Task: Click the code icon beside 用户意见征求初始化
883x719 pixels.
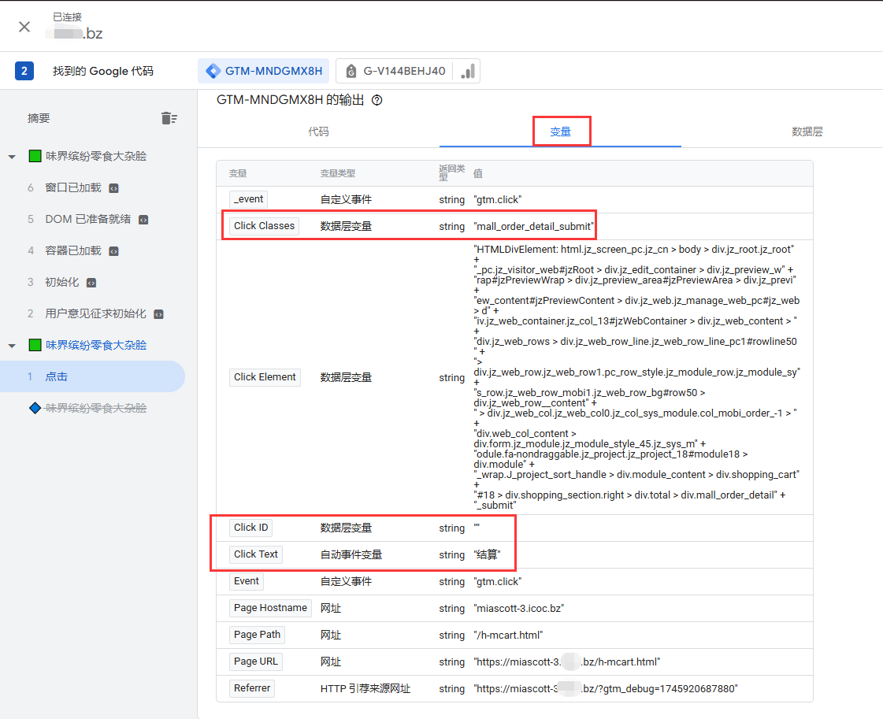Action: coord(159,314)
